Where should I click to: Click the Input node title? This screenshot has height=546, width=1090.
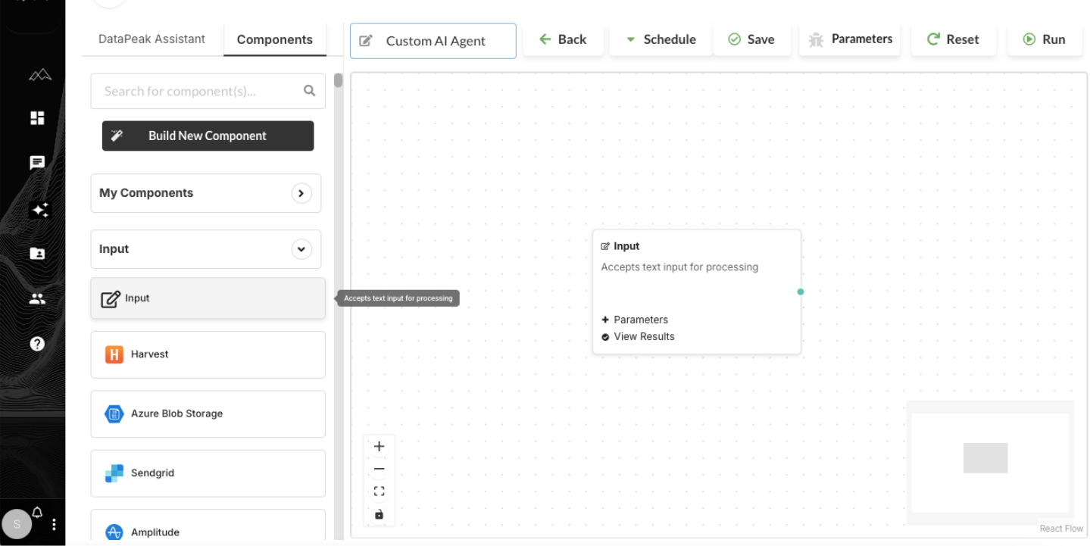(x=626, y=246)
